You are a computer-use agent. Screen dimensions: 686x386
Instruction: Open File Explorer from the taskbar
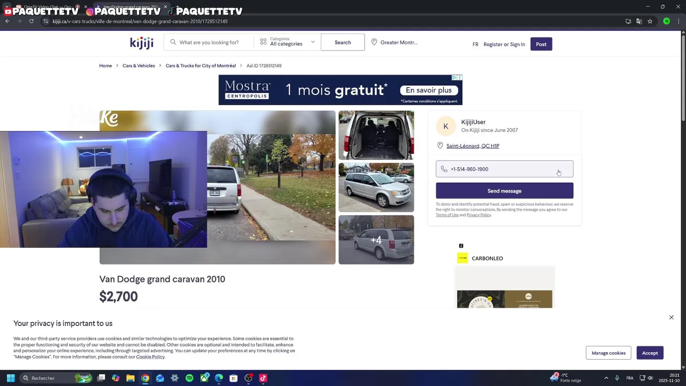[130, 378]
